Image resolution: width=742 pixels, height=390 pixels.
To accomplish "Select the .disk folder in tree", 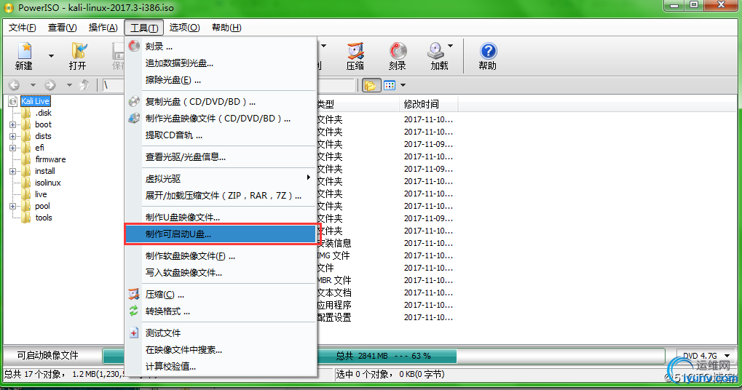I will tap(43, 113).
